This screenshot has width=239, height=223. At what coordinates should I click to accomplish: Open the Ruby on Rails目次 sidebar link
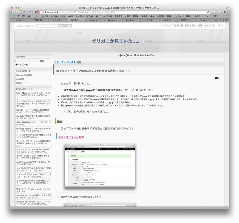coord(24,75)
